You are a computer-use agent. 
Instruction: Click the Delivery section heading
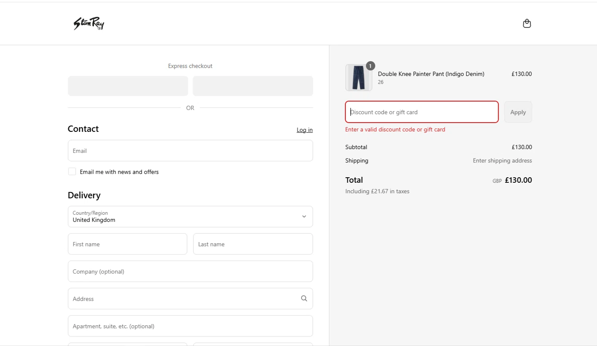[x=84, y=195]
